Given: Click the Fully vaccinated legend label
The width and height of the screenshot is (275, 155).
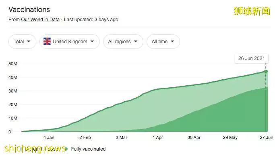Looking at the screenshot, I should 89,149.
